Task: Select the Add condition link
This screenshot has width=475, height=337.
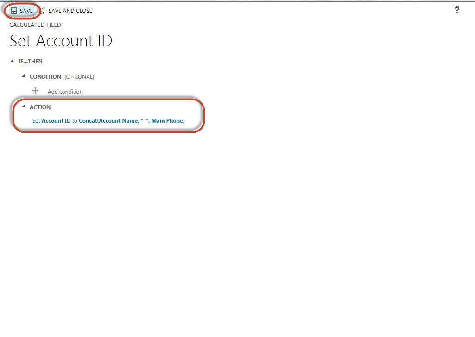Action: [65, 92]
